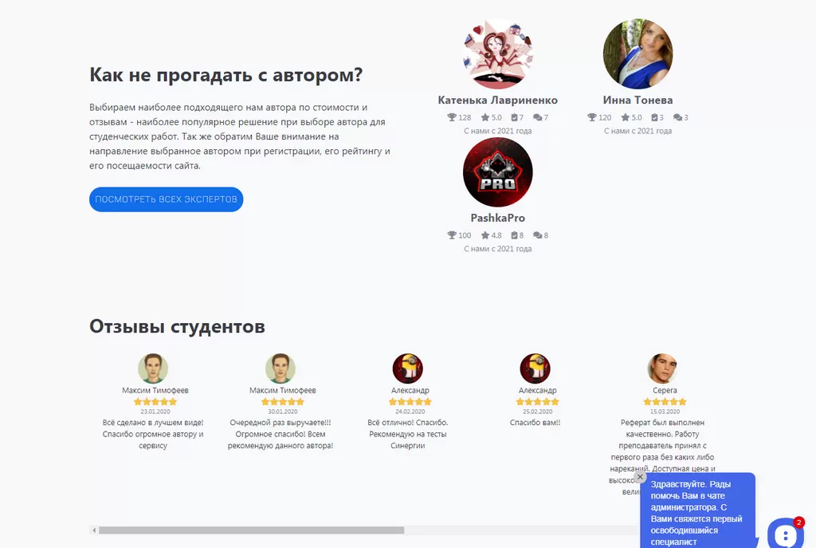Click Серега's reviewer avatar

662,369
